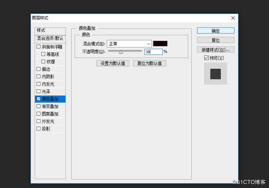269x188 pixels.
Task: Open the 混合模式 dropdown showing 正常
Action: 129,44
